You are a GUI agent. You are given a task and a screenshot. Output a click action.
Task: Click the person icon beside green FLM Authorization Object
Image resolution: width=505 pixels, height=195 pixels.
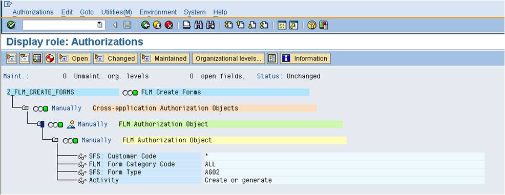tap(71, 124)
